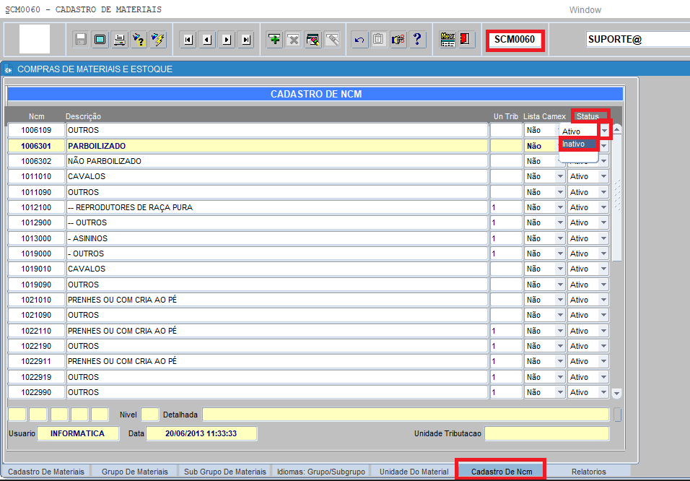Click the Detalhada description field

pyautogui.click(x=406, y=415)
